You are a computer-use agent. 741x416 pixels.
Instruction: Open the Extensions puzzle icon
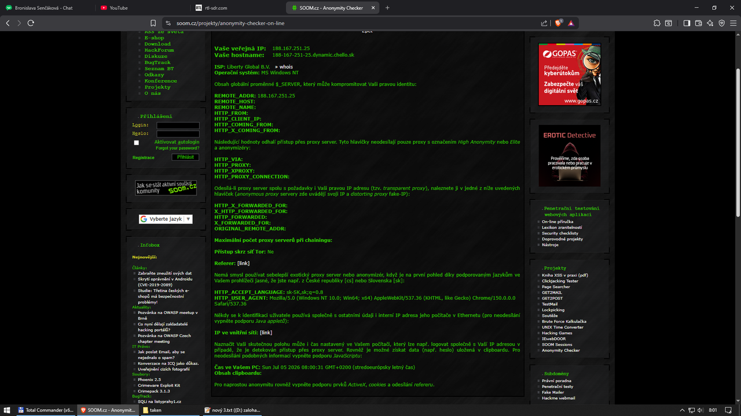[657, 23]
